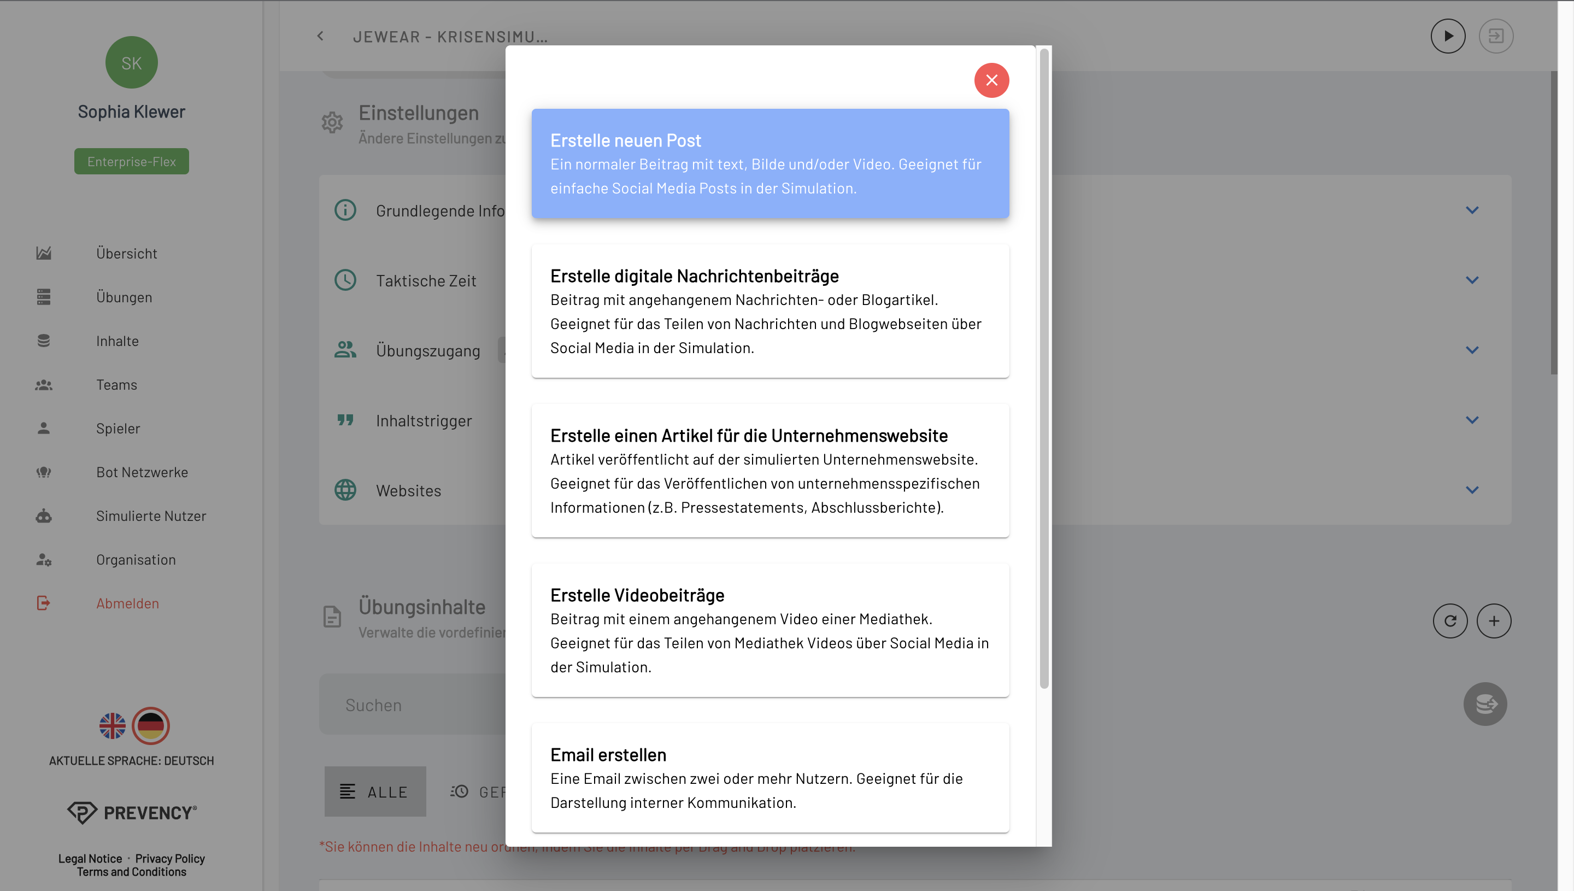This screenshot has height=891, width=1574.
Task: Click the dialog's vertical scrollbar
Action: click(x=1044, y=367)
